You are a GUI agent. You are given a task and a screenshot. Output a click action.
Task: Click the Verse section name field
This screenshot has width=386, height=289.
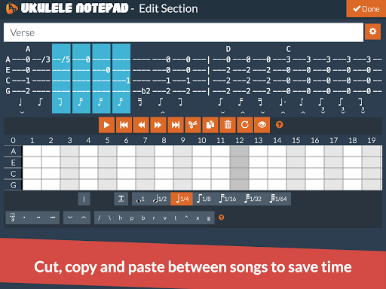pos(183,32)
